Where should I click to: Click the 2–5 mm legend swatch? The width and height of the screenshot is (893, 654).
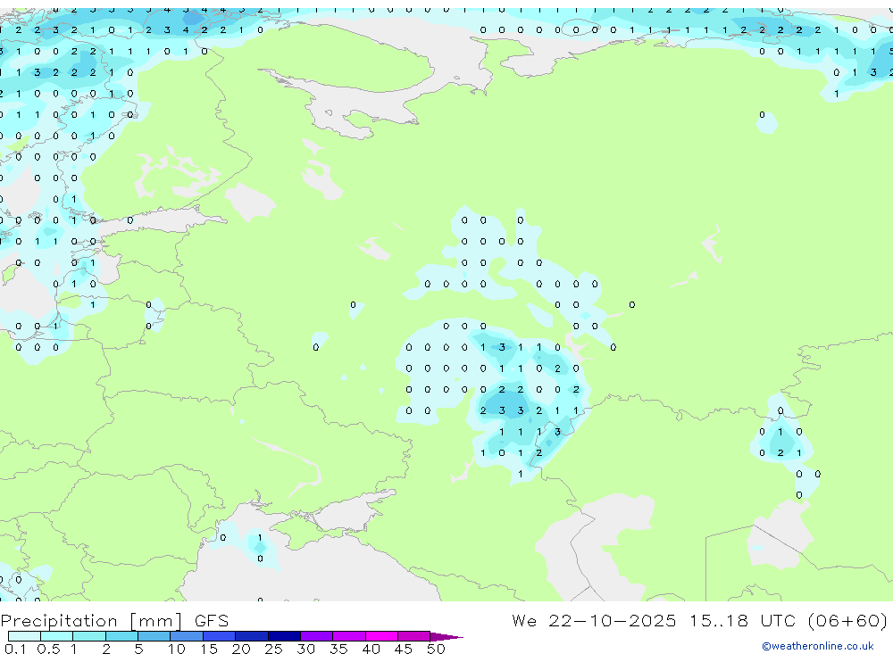[x=121, y=636]
